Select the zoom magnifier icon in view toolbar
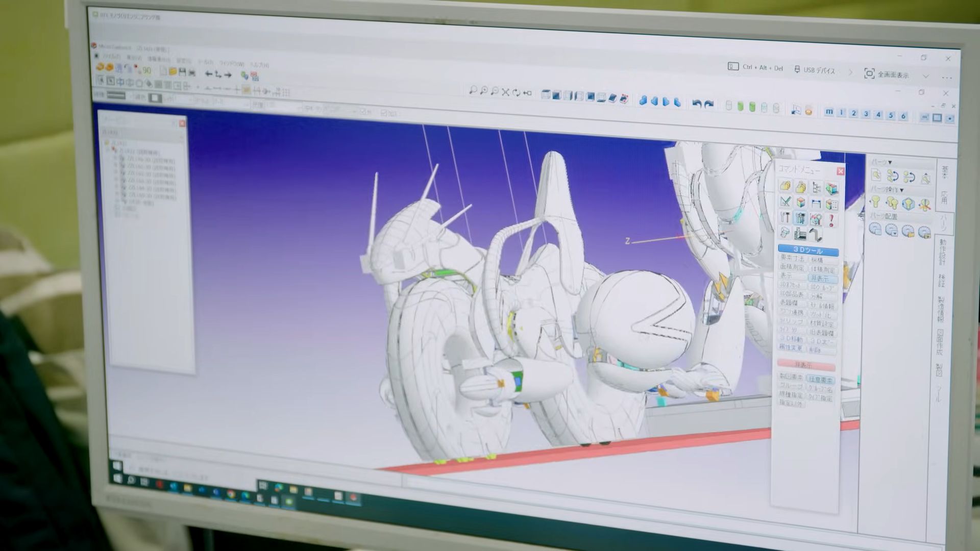980x551 pixels. [473, 90]
